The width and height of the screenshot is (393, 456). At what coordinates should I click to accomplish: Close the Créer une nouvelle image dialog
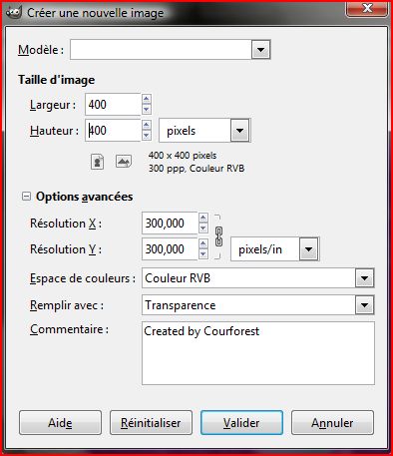point(367,9)
